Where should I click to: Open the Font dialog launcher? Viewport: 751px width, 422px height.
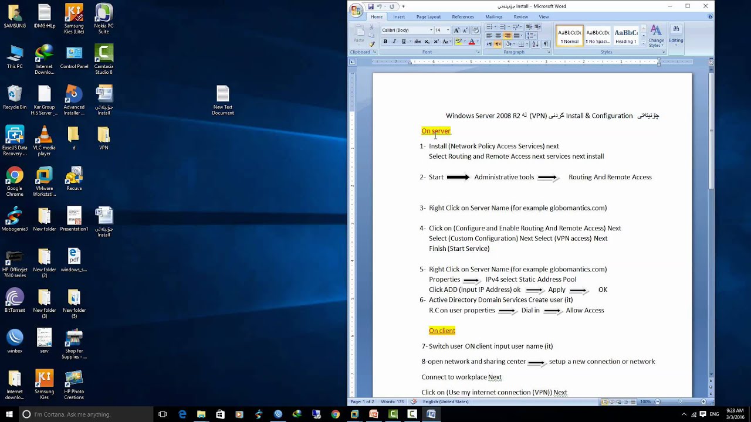click(478, 52)
